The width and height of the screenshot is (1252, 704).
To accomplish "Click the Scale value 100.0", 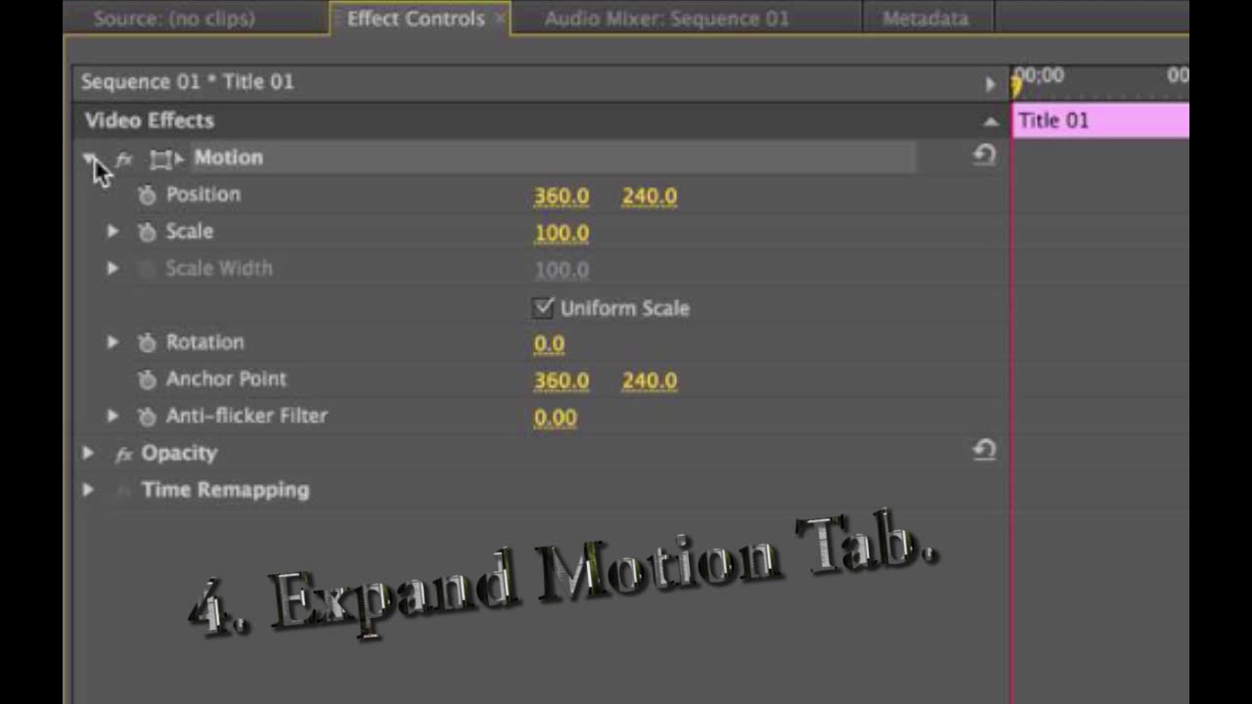I will click(x=561, y=233).
